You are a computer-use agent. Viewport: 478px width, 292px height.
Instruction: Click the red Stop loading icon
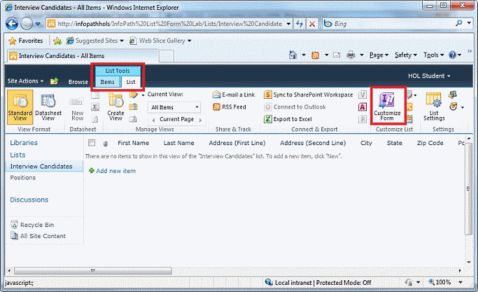pyautogui.click(x=312, y=24)
